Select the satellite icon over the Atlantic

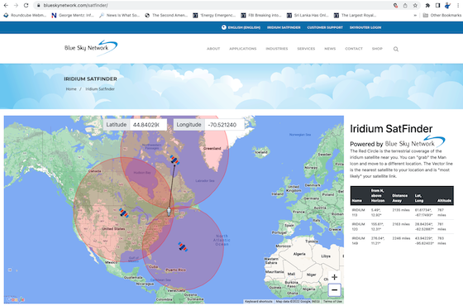183,246
